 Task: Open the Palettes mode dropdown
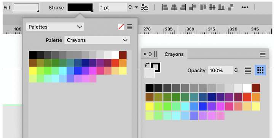[x=55, y=27]
